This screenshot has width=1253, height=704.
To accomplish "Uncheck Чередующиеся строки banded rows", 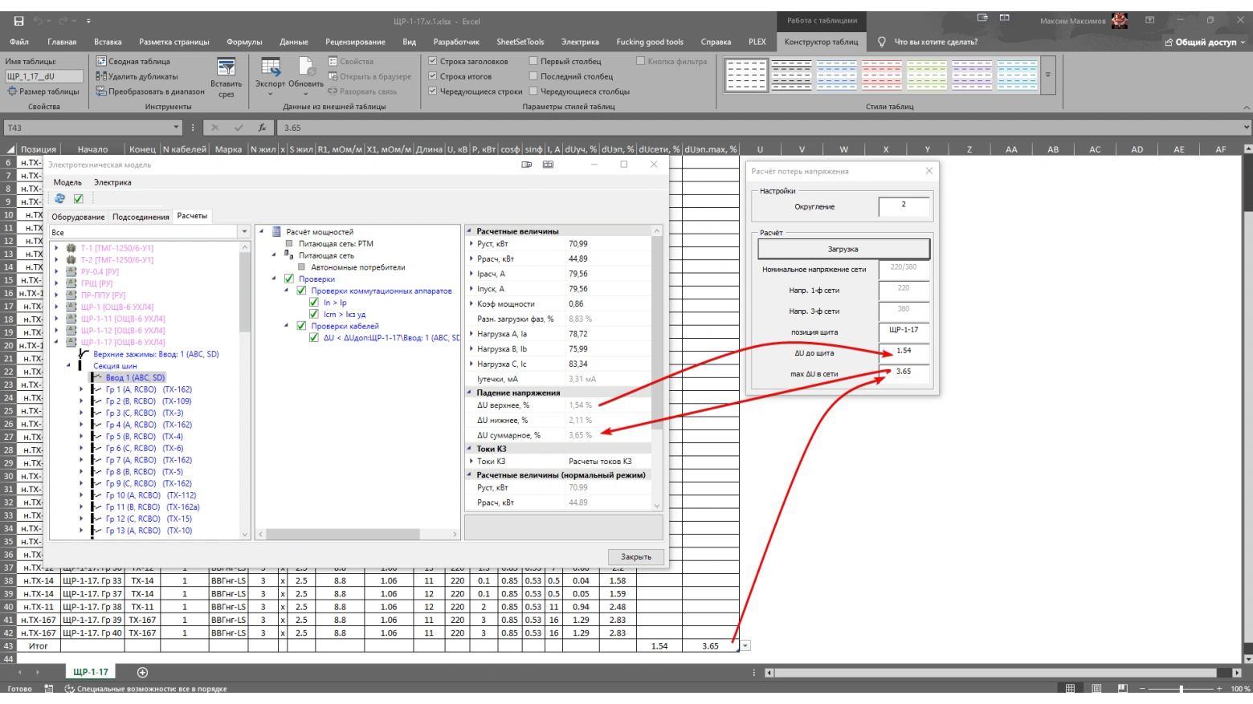I will 433,92.
